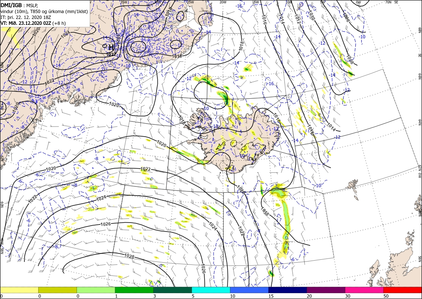The width and height of the screenshot is (422, 299).
Task: Click the navy legend color swatch
Action: coord(288,290)
